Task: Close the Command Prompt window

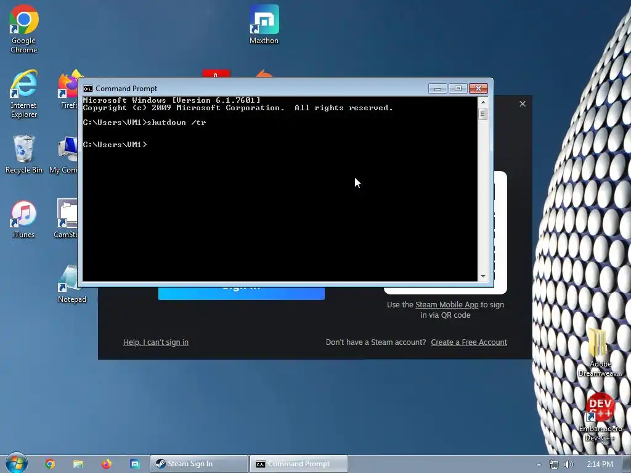Action: click(478, 89)
